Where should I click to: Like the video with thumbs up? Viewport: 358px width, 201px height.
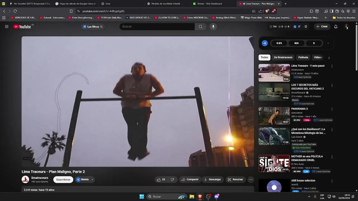[x=161, y=180]
